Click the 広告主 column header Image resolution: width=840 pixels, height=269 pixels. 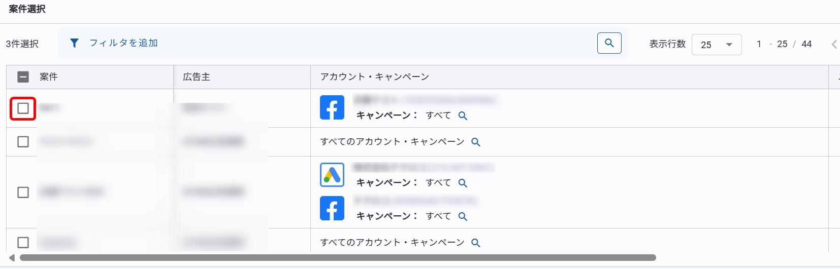click(x=197, y=77)
